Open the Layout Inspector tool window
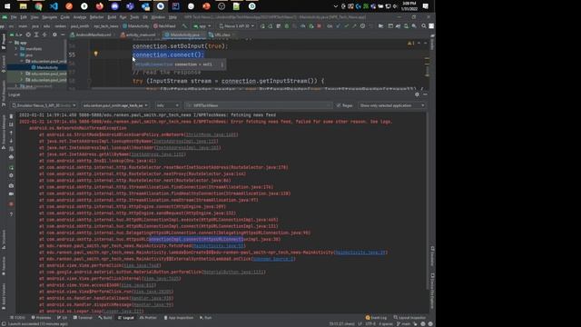This screenshot has height=327, width=581. coord(409,318)
